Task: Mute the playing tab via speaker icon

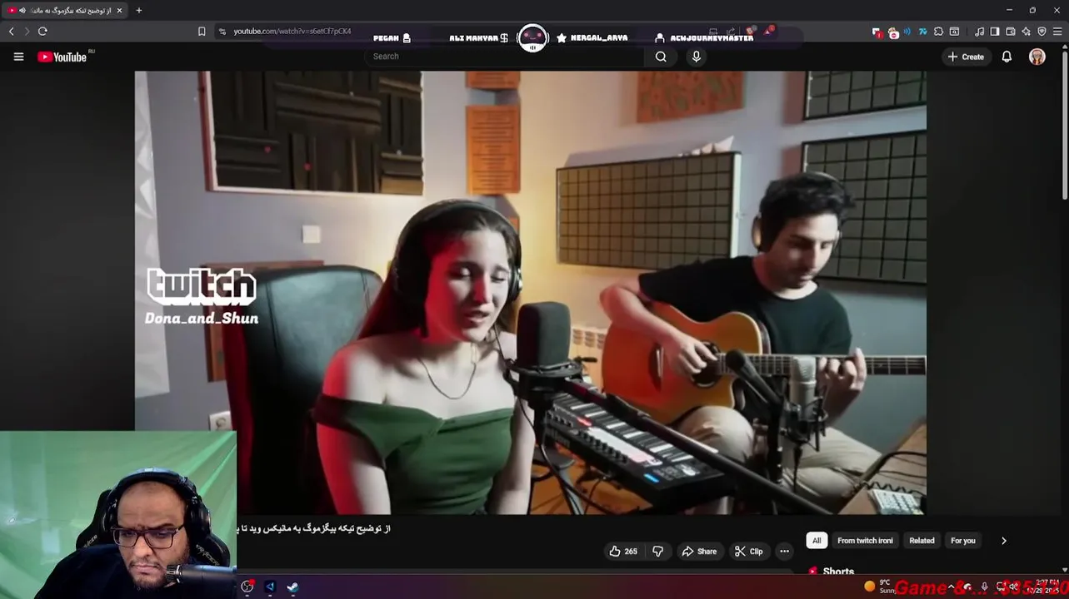Action: [x=22, y=11]
